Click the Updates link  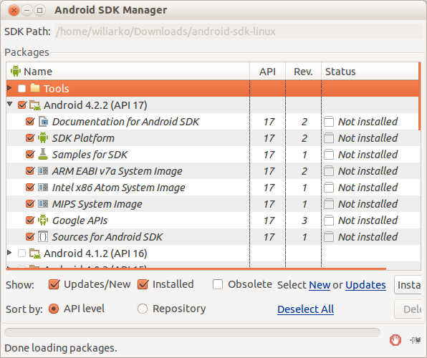click(x=365, y=285)
